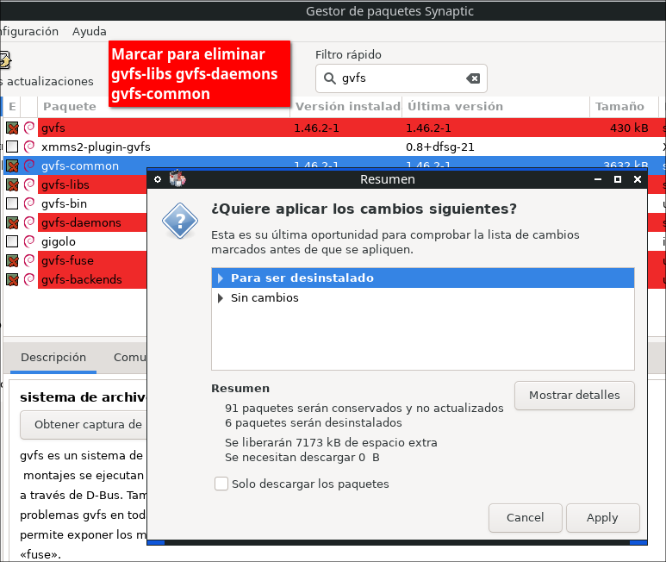Sort by the E status column header
The width and height of the screenshot is (666, 562).
click(12, 107)
